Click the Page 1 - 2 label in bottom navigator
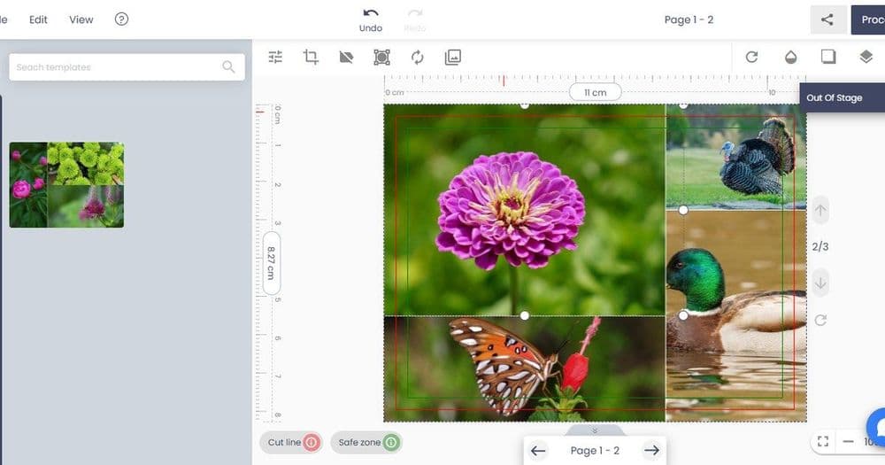The width and height of the screenshot is (885, 465). pos(595,450)
